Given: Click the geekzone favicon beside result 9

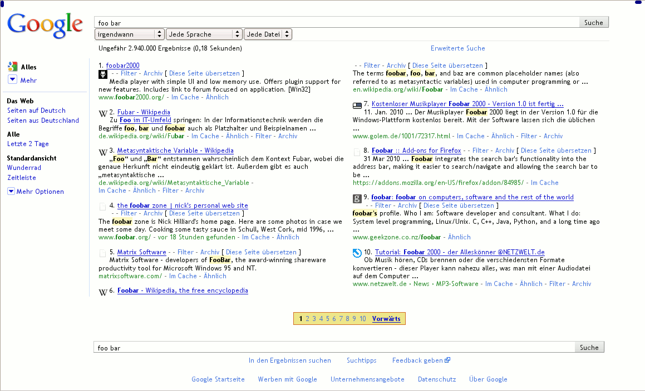Looking at the screenshot, I should tap(357, 199).
